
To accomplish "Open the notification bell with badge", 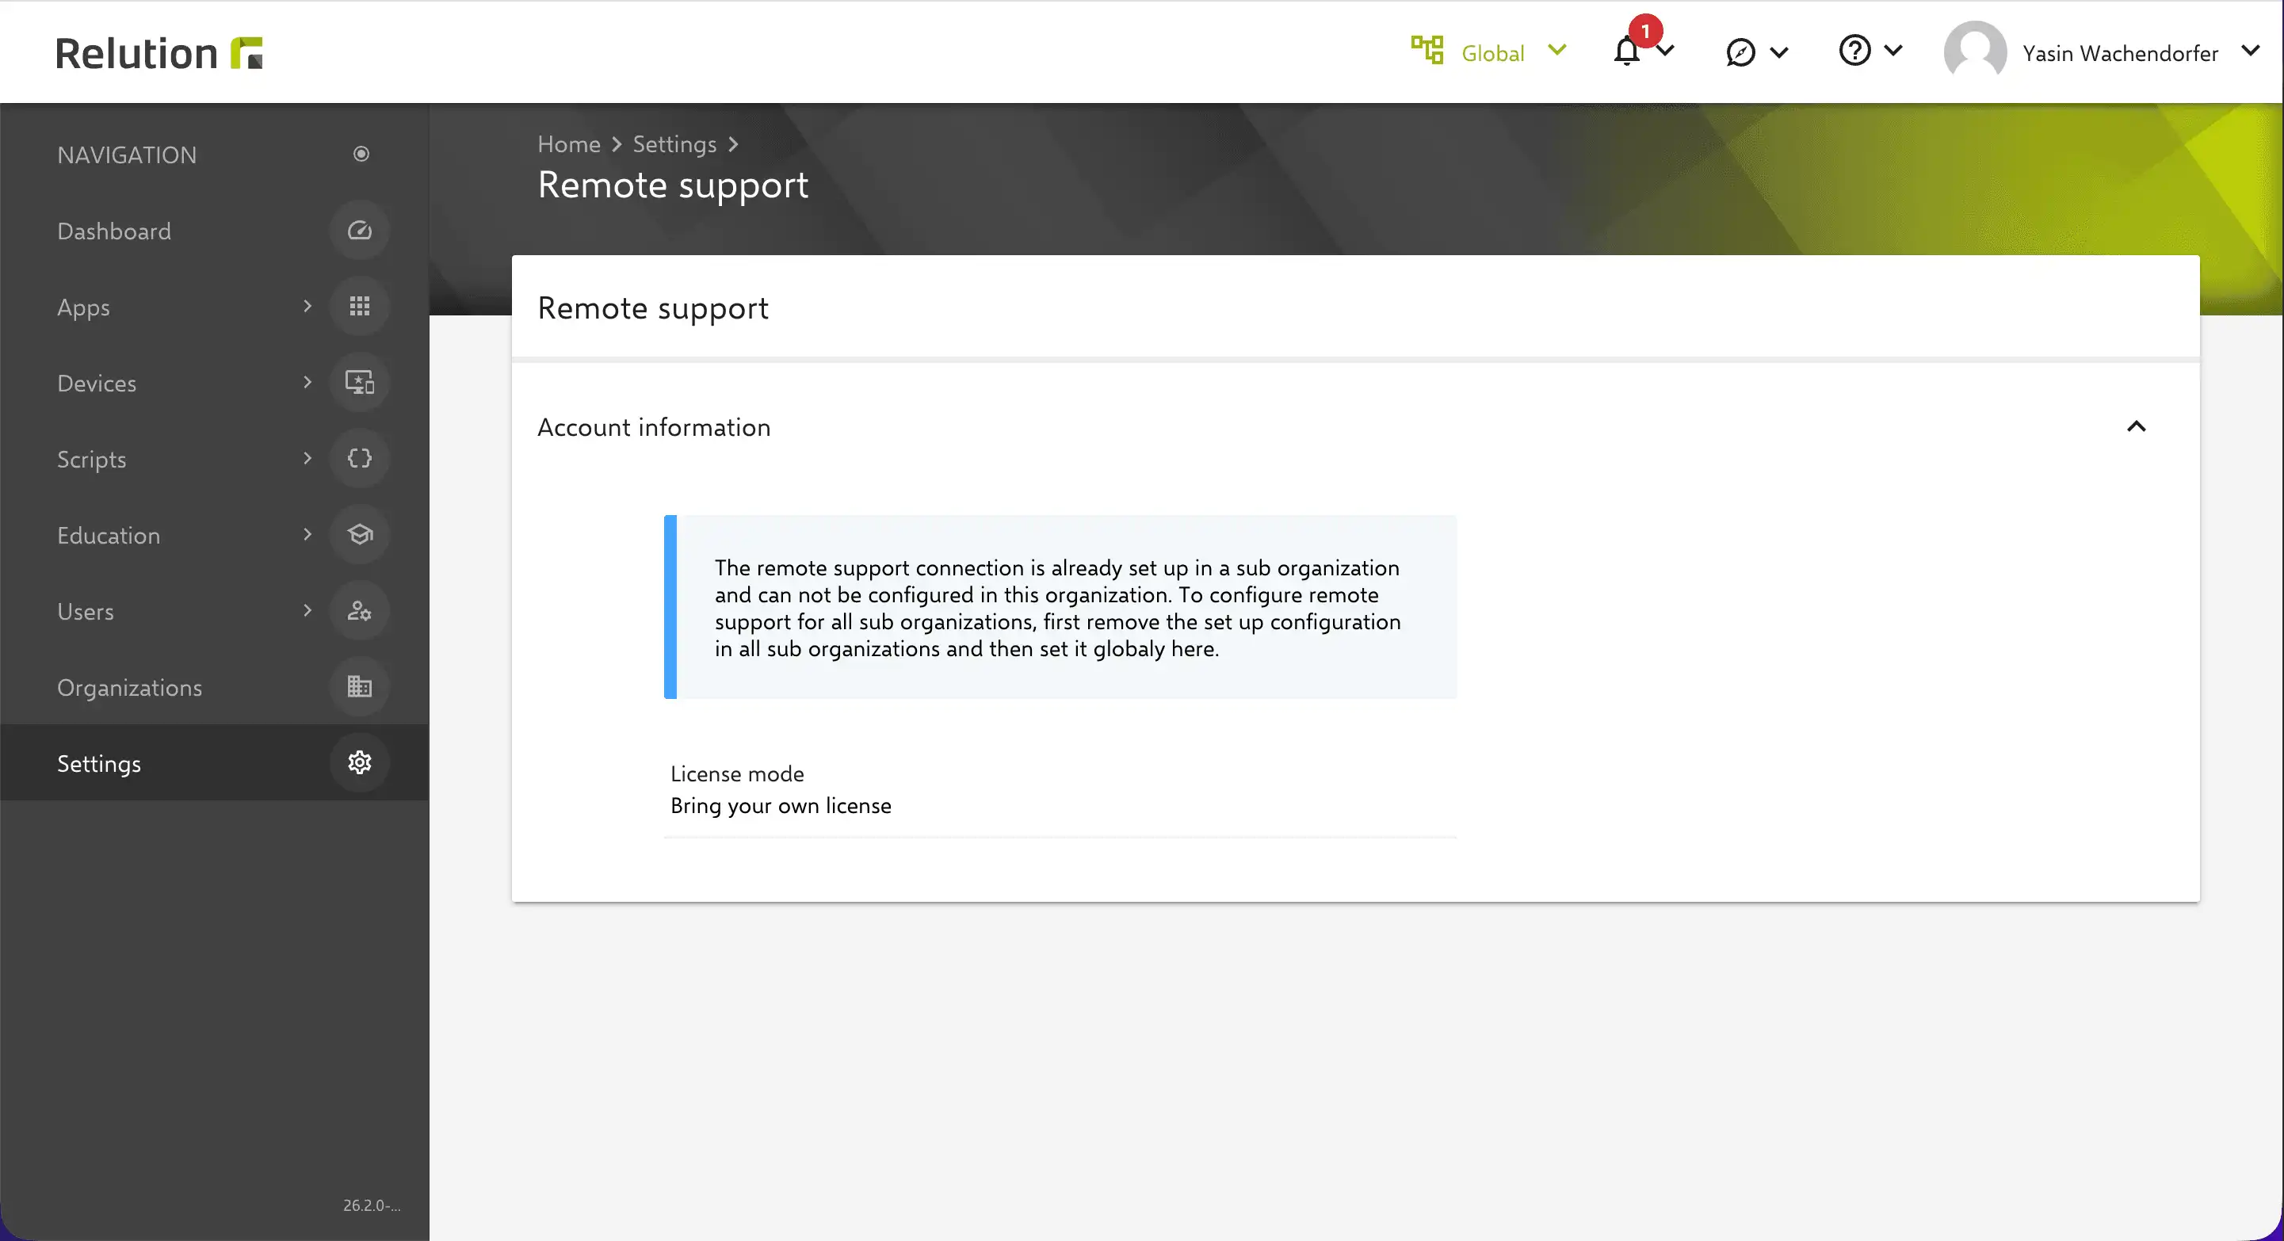I will (x=1628, y=52).
